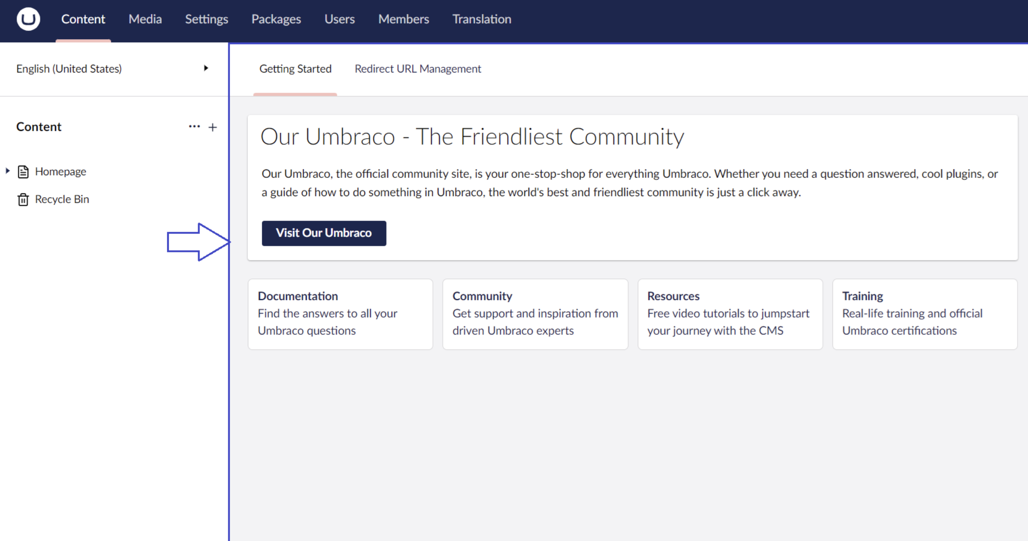The height and width of the screenshot is (541, 1028).
Task: Open the Media section
Action: click(145, 19)
